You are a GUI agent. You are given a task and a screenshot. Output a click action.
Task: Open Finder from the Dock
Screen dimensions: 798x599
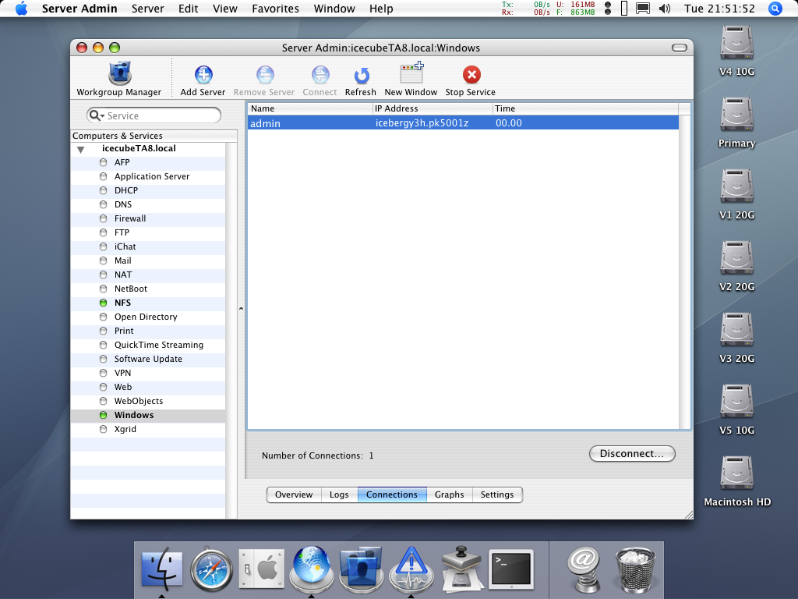(x=162, y=569)
